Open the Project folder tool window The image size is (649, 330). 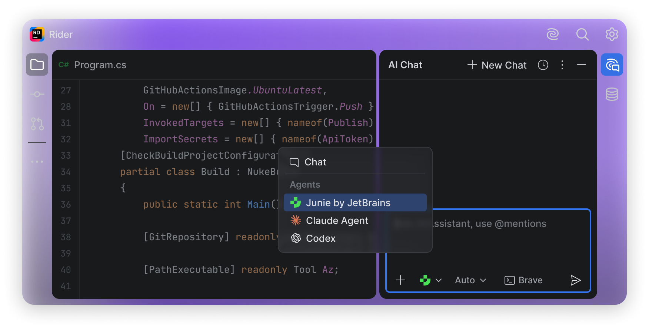pyautogui.click(x=37, y=65)
